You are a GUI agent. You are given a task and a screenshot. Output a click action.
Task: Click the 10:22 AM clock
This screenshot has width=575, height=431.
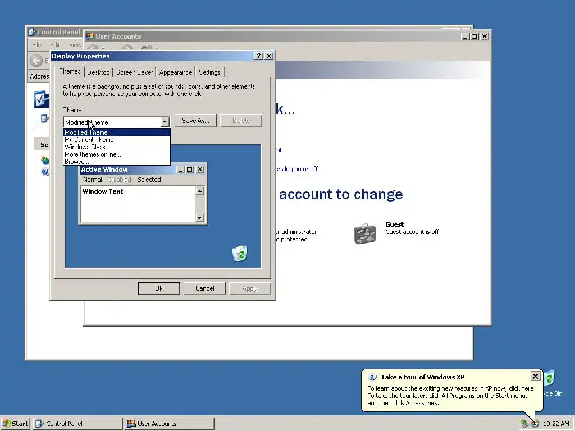click(x=556, y=424)
